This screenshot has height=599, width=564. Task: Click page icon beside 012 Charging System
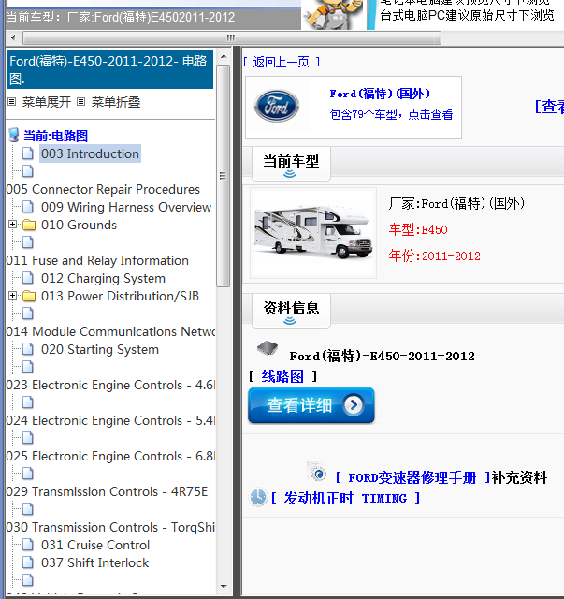27,278
